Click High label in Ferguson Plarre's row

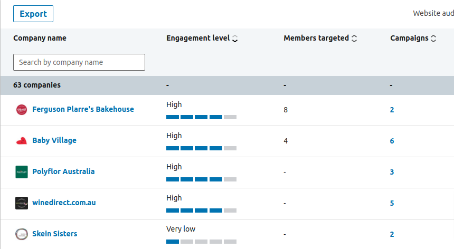pos(174,104)
